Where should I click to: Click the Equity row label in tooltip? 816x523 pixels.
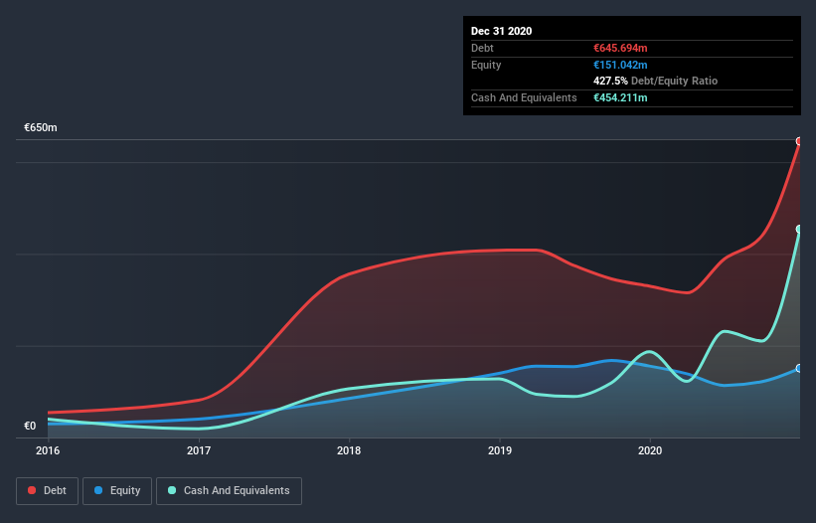pyautogui.click(x=486, y=65)
